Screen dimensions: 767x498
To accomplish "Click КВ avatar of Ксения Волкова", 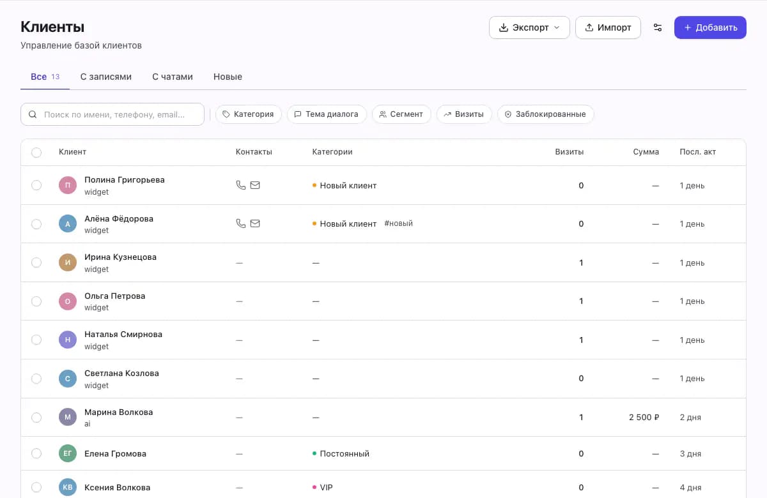I will 68,487.
